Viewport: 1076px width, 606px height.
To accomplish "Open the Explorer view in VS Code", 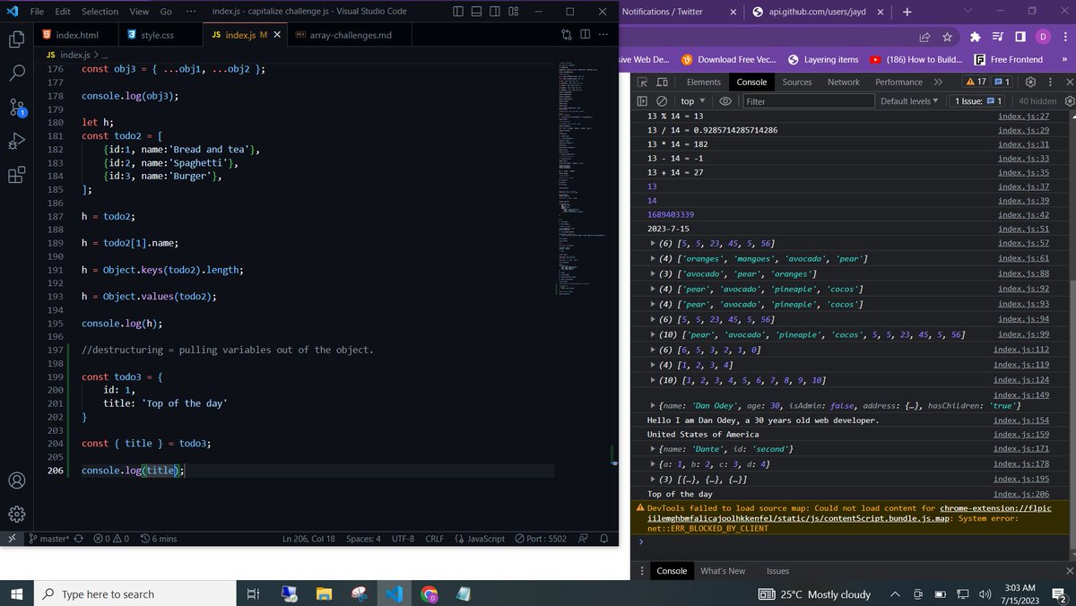I will coord(16,39).
